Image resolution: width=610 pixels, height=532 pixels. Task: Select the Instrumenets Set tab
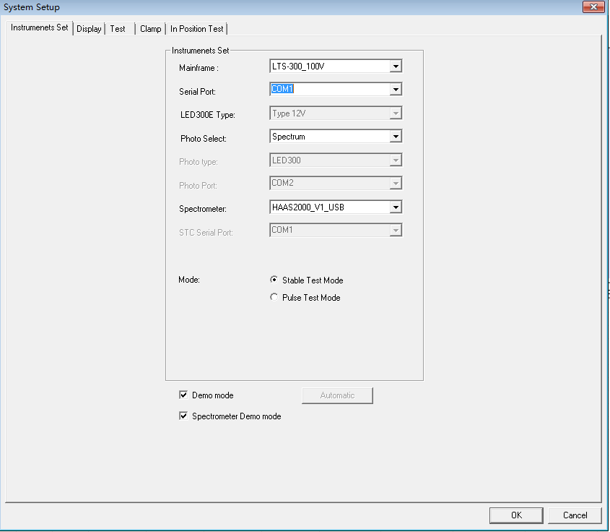(x=40, y=27)
